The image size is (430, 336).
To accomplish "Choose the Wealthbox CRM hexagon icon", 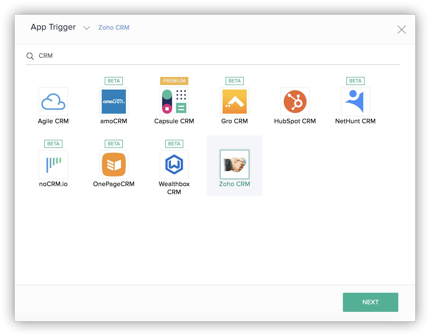I will [174, 164].
